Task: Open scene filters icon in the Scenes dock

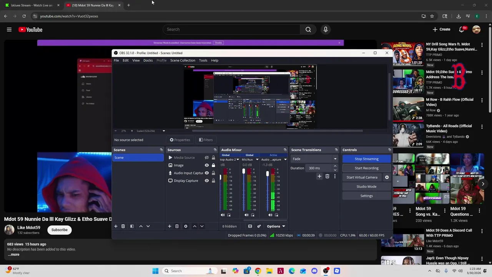Action: 132,226
